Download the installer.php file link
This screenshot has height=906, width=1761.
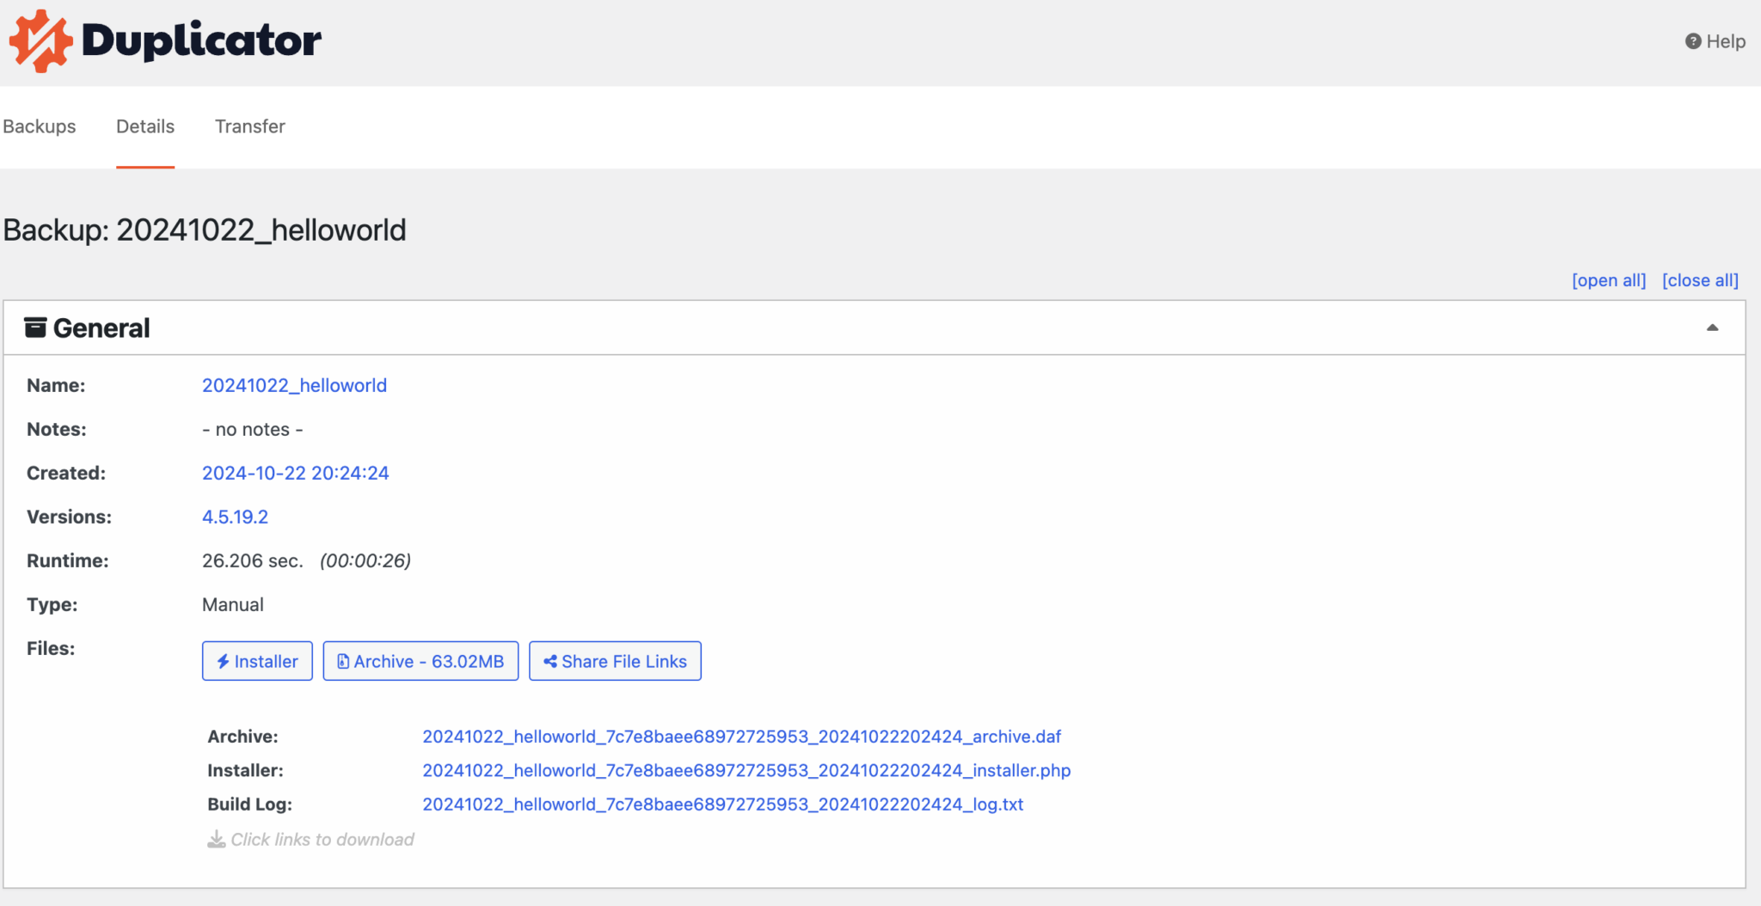pos(746,770)
